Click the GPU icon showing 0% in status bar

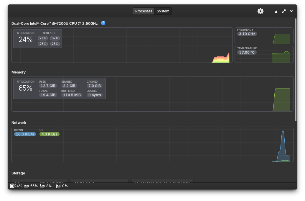pos(58,186)
